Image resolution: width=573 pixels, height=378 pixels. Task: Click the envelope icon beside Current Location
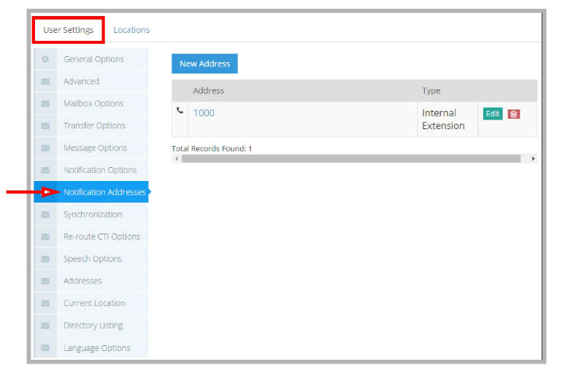tap(45, 304)
